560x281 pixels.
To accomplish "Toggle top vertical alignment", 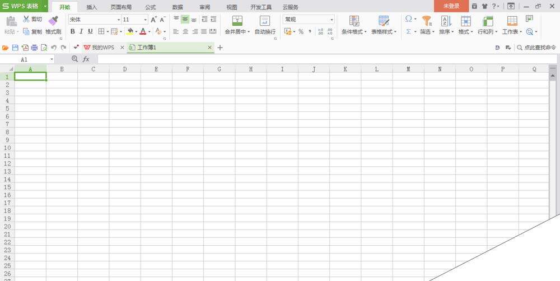I will 176,19.
